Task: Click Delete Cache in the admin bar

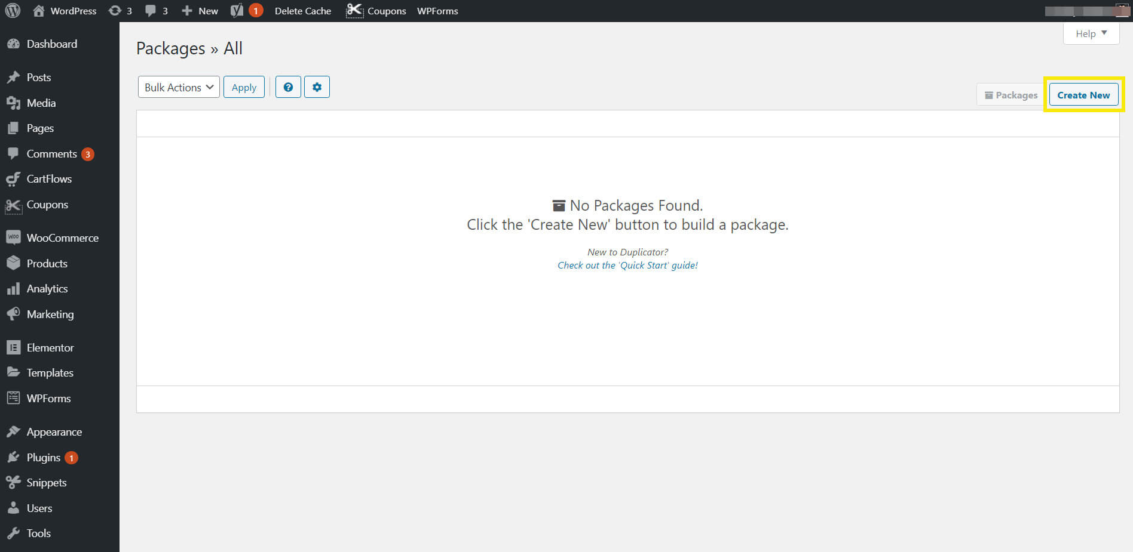Action: tap(302, 11)
